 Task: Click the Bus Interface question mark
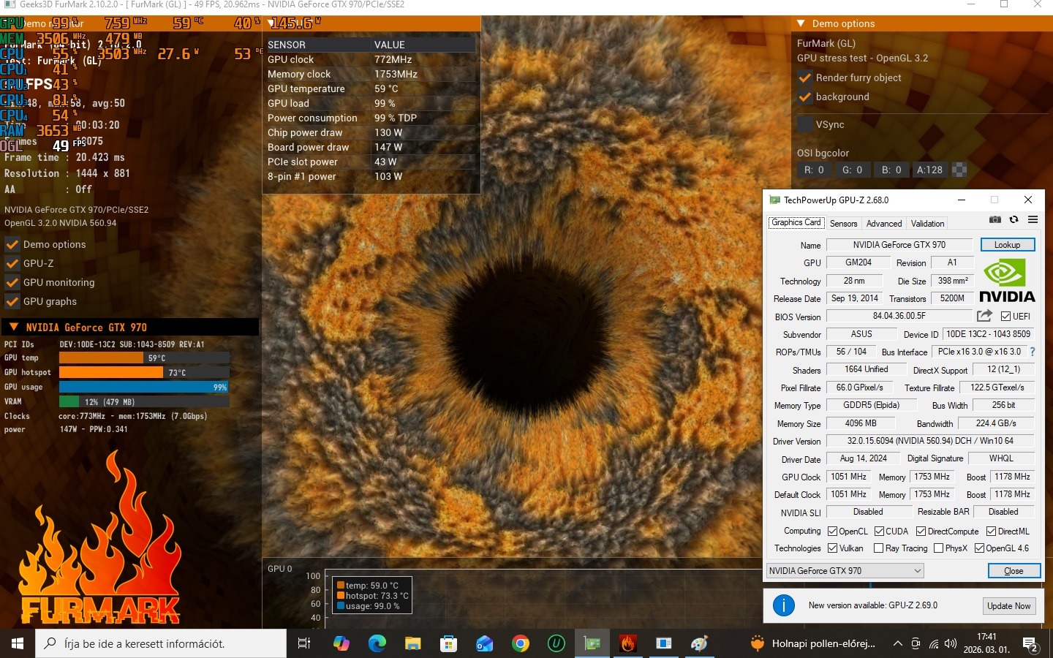(1033, 352)
